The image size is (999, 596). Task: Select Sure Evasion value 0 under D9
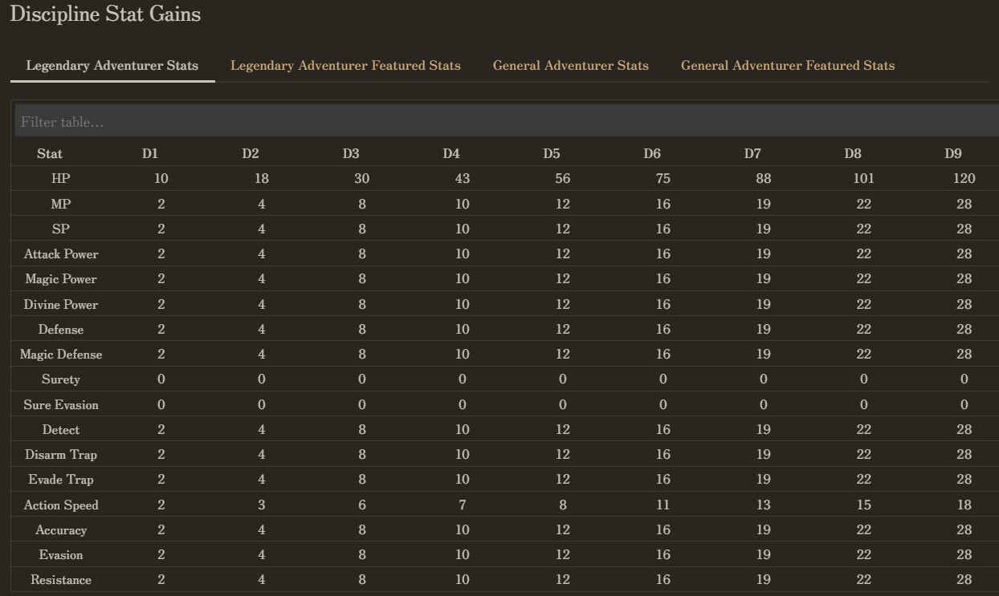964,404
